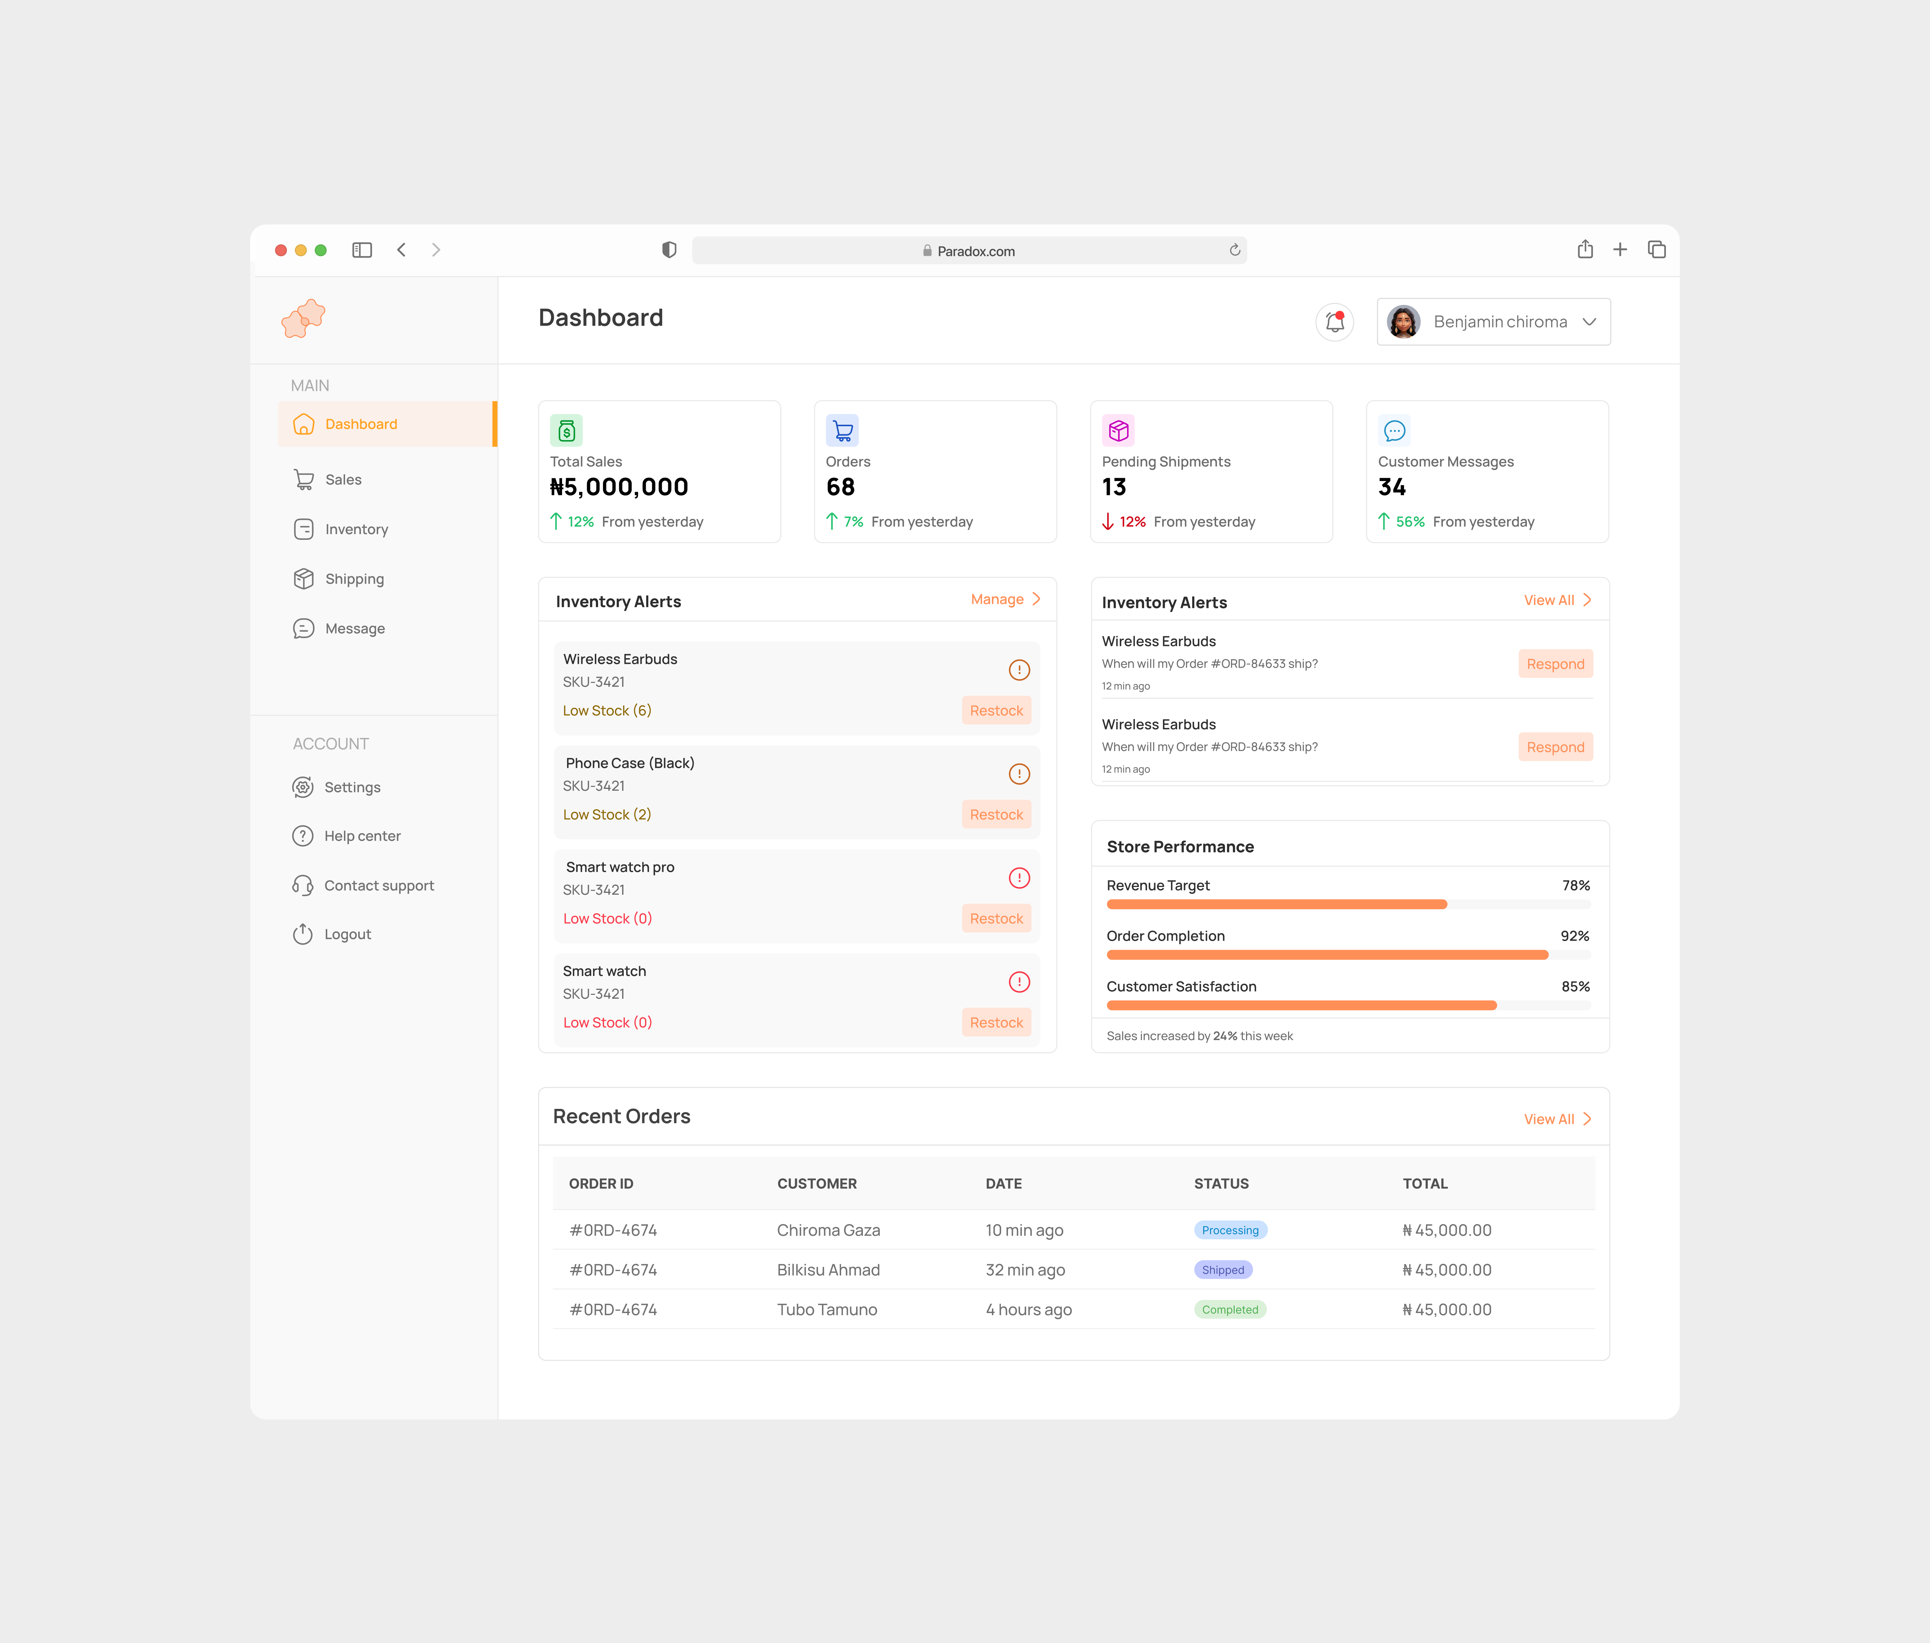Open the Dashboard from the sidebar
This screenshot has height=1643, width=1930.
tap(360, 424)
